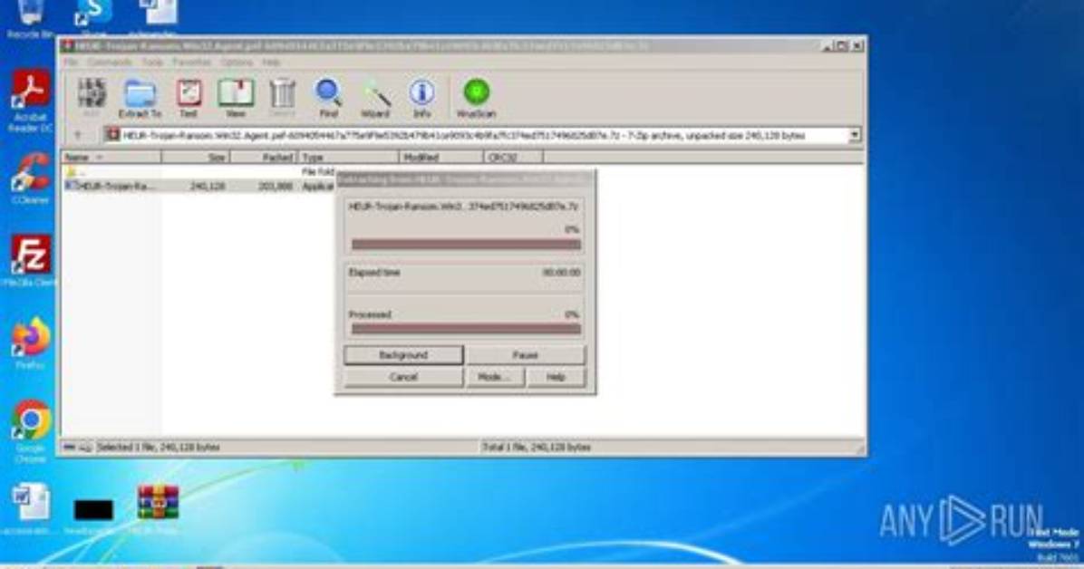The image size is (1084, 569).
Task: Click the archive path text field
Action: 476,135
